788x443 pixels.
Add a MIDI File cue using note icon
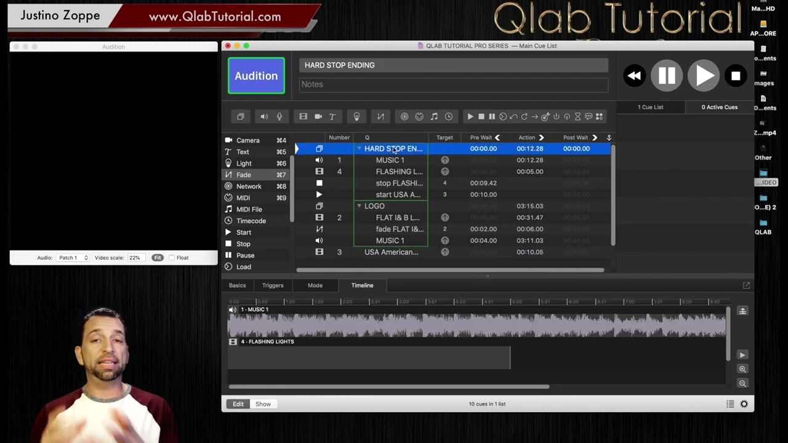tap(434, 116)
